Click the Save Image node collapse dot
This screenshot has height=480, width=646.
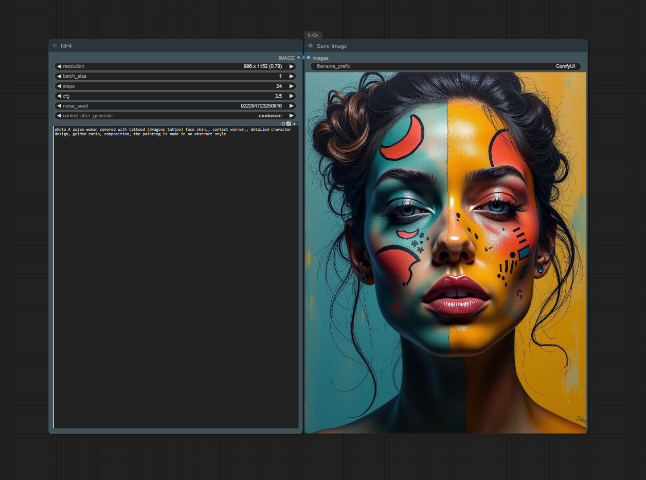(311, 46)
